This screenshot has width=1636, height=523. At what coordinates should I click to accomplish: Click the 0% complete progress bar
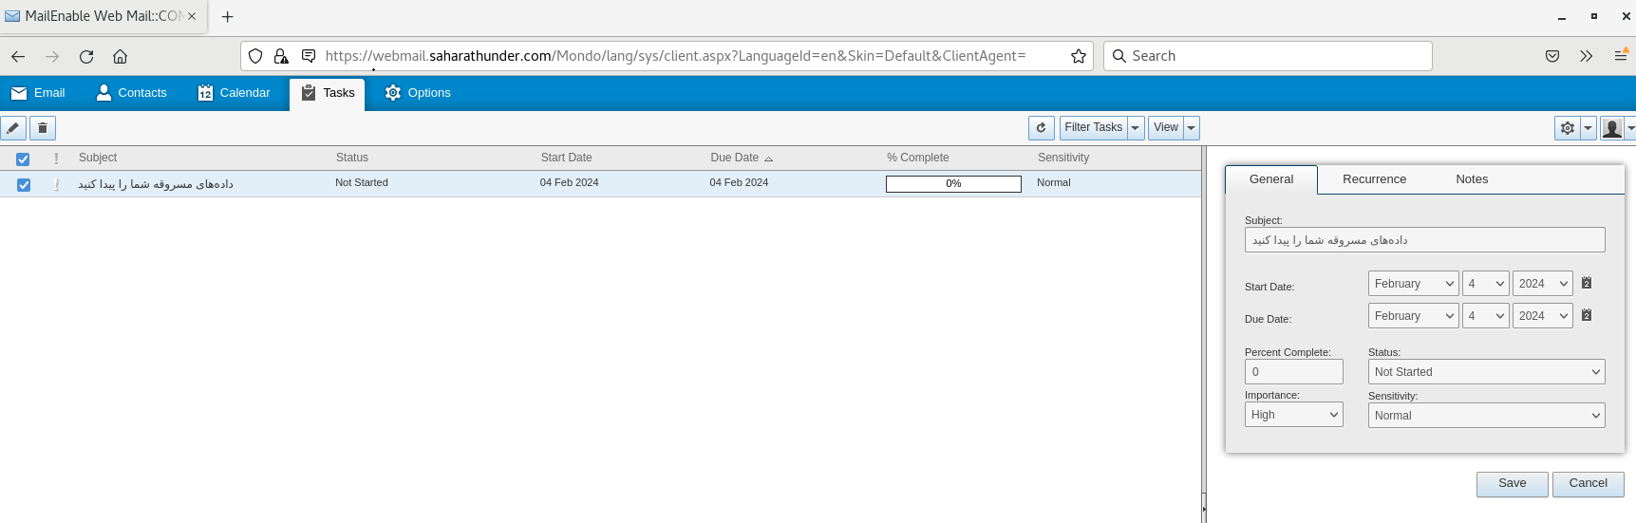click(953, 184)
